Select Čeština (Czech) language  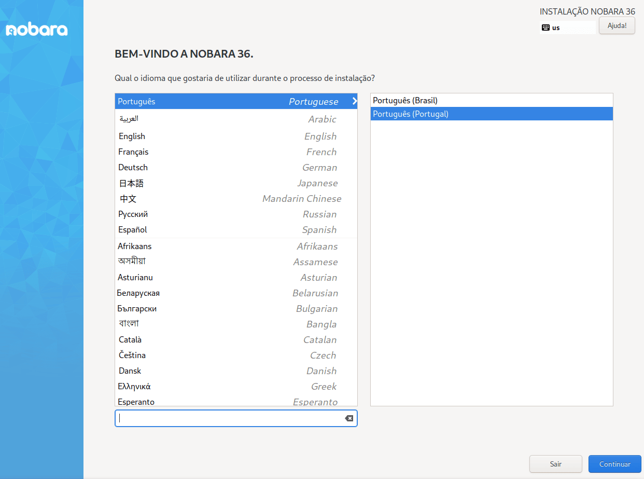click(236, 355)
